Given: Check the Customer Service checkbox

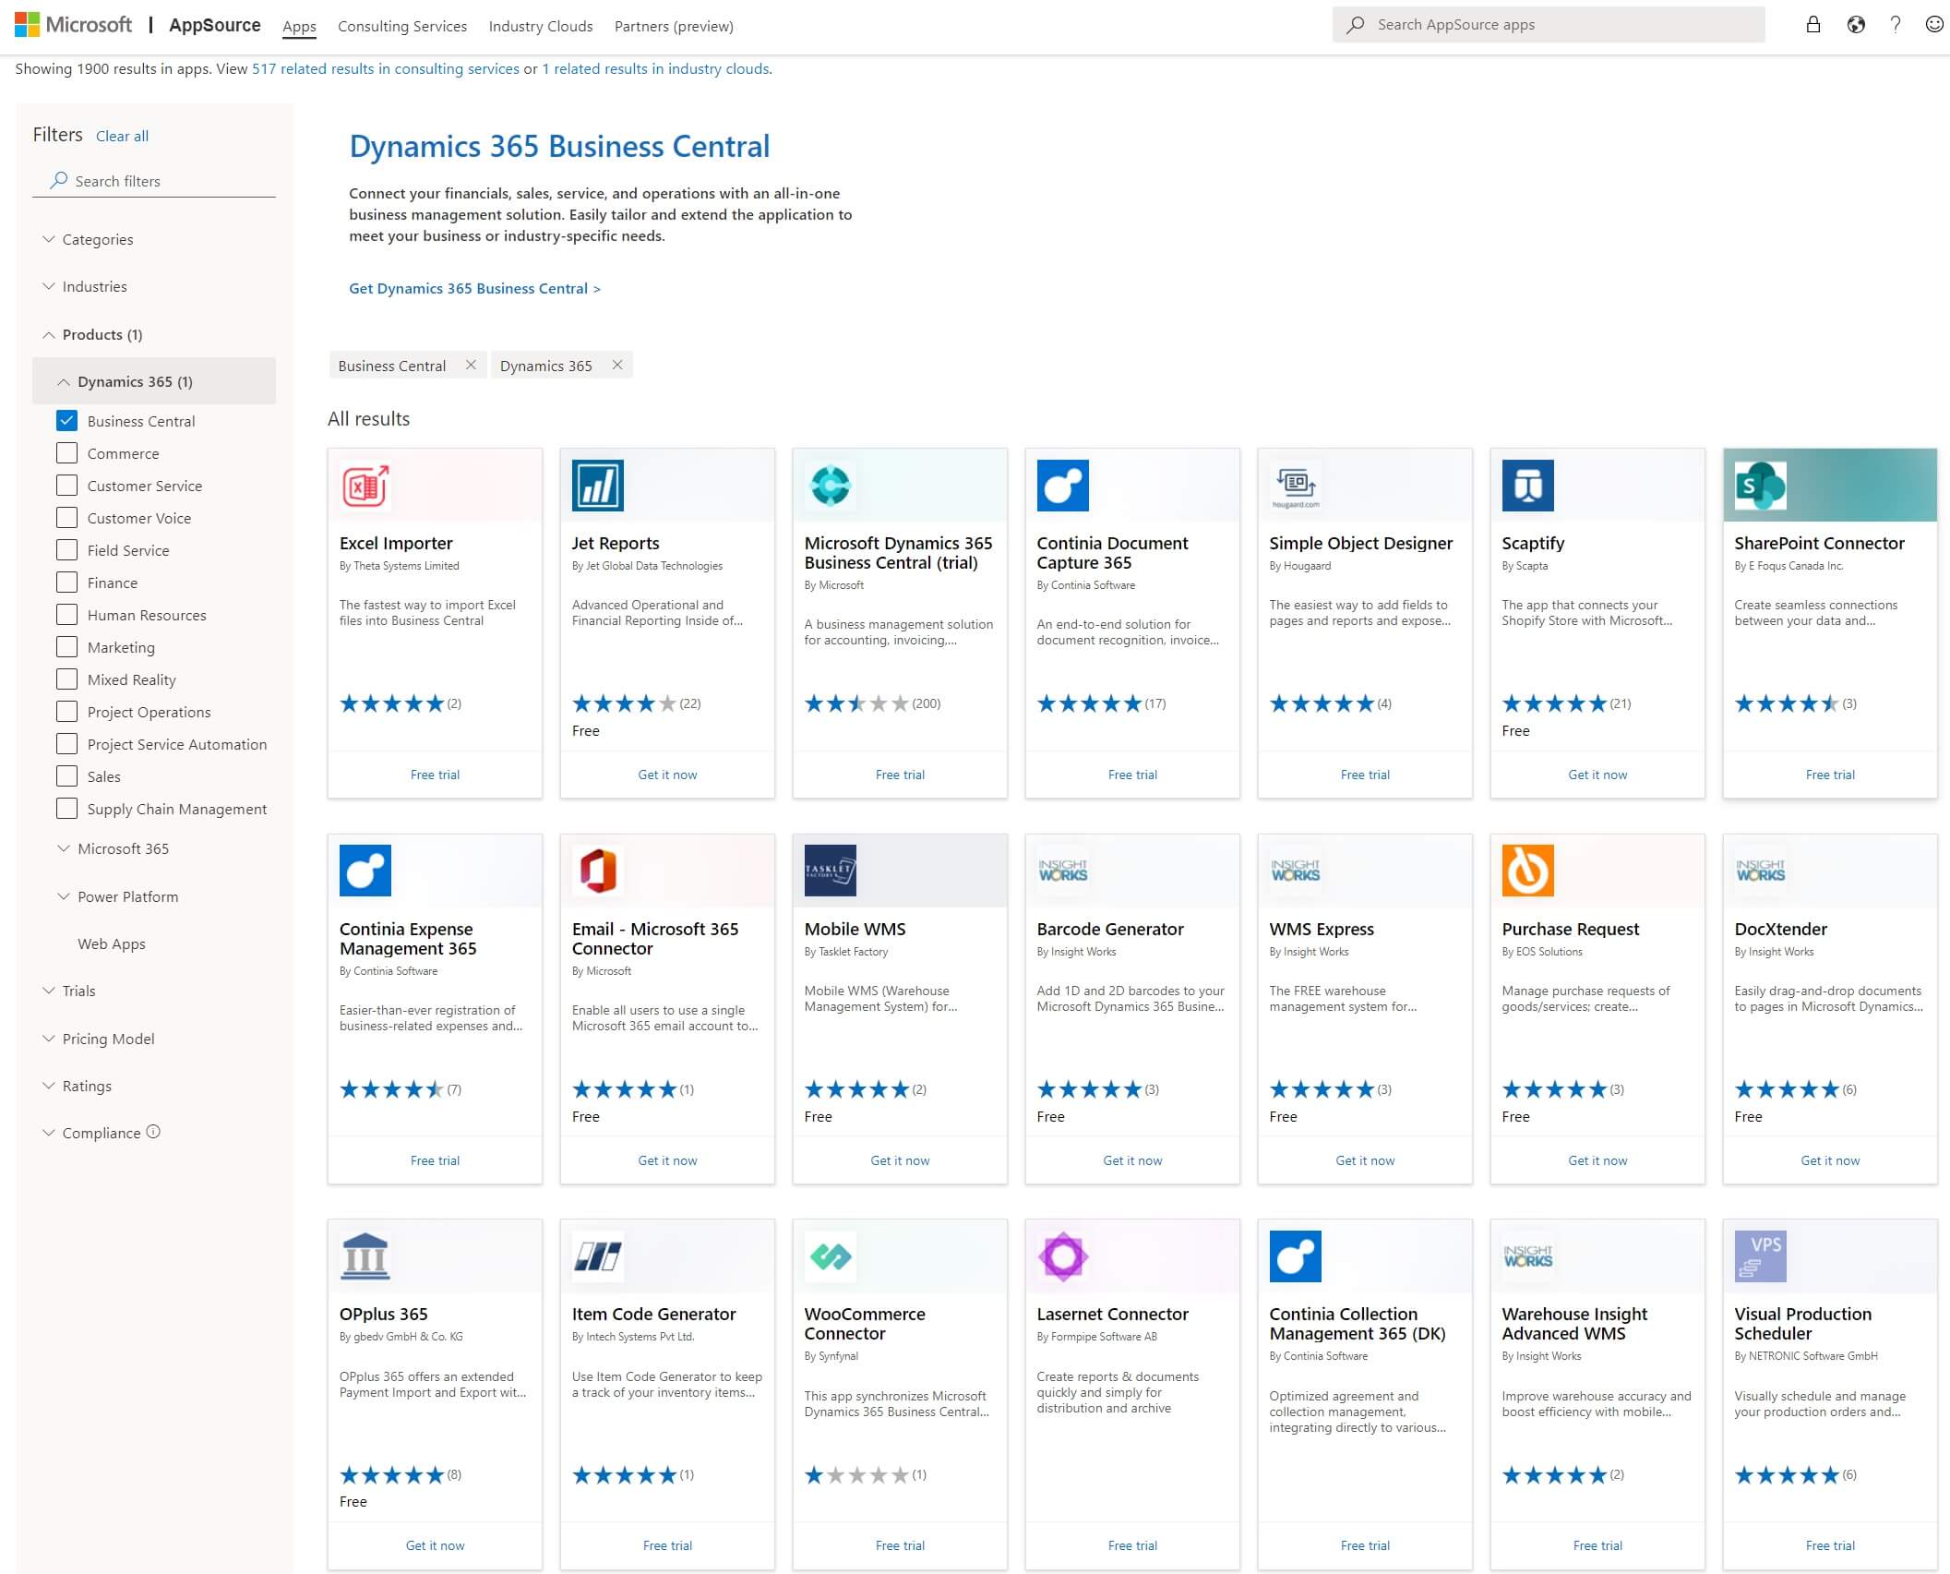Looking at the screenshot, I should (66, 486).
